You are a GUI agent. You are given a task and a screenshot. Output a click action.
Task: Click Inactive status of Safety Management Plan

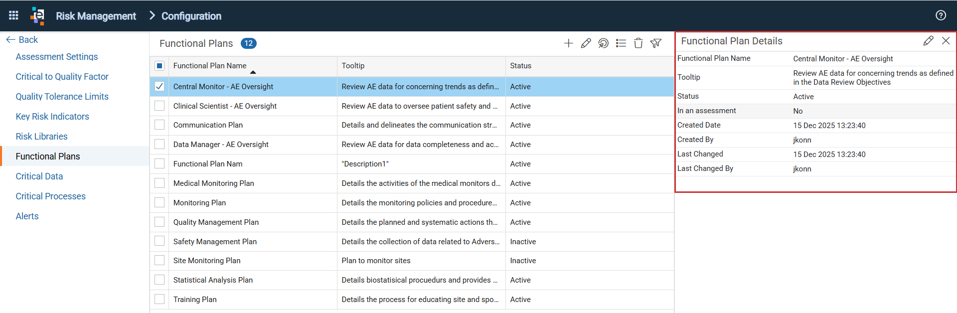coord(523,242)
